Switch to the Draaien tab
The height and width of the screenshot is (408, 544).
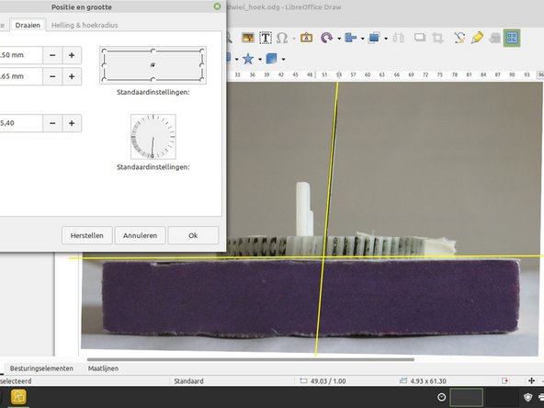(x=28, y=25)
